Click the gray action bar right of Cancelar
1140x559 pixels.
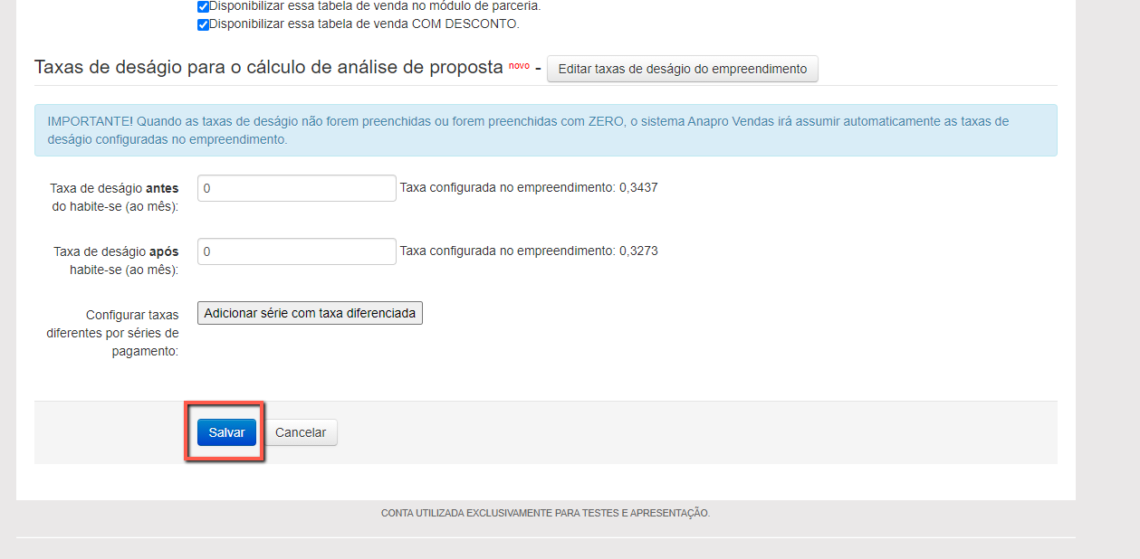(x=688, y=432)
